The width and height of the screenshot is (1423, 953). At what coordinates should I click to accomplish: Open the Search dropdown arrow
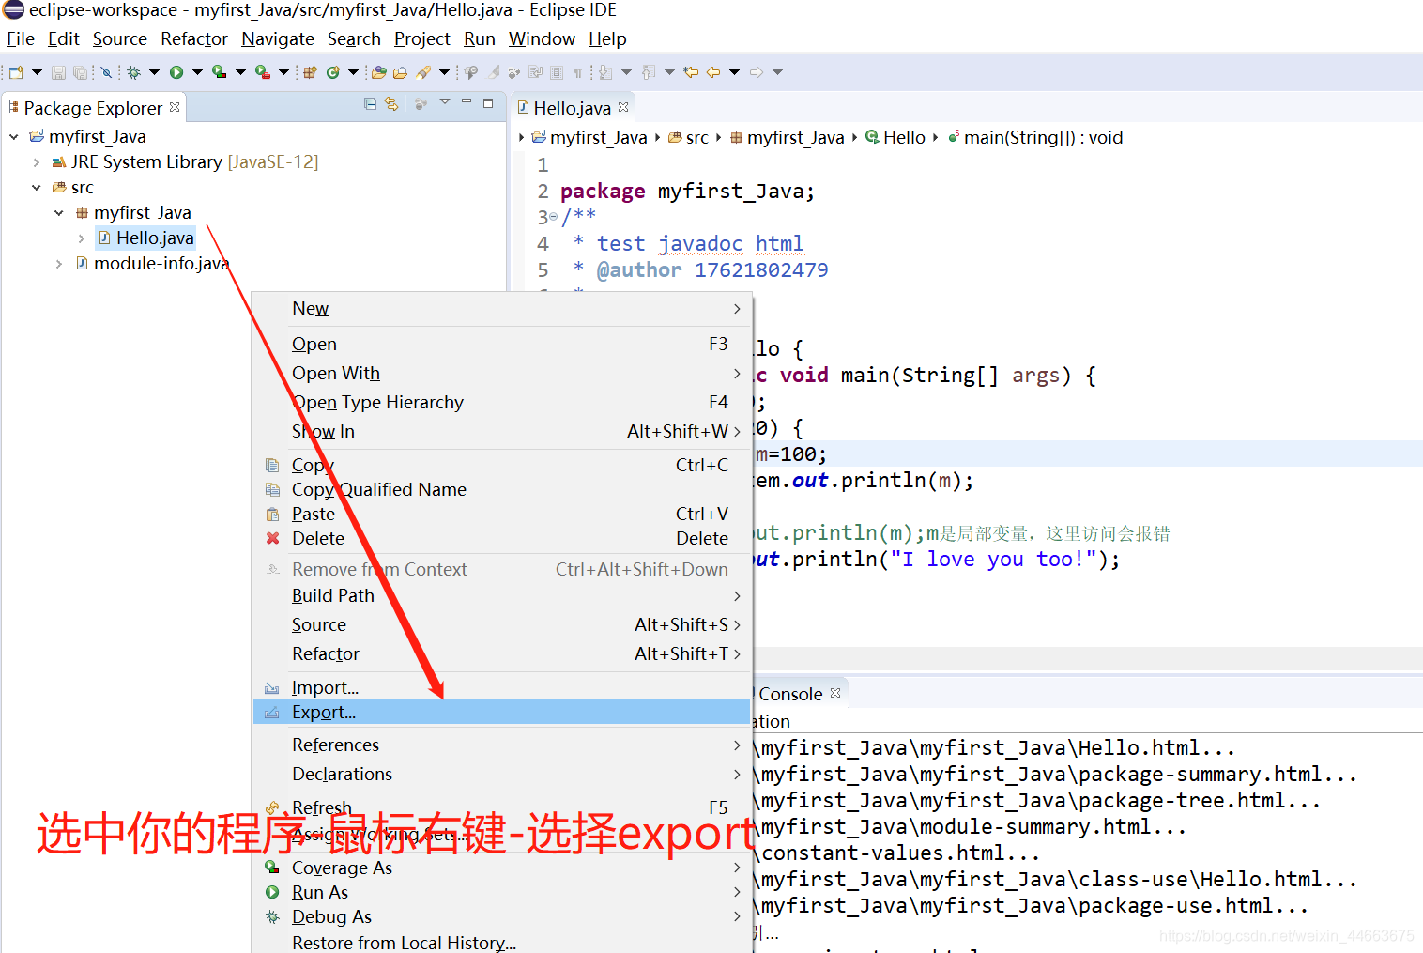click(x=444, y=72)
